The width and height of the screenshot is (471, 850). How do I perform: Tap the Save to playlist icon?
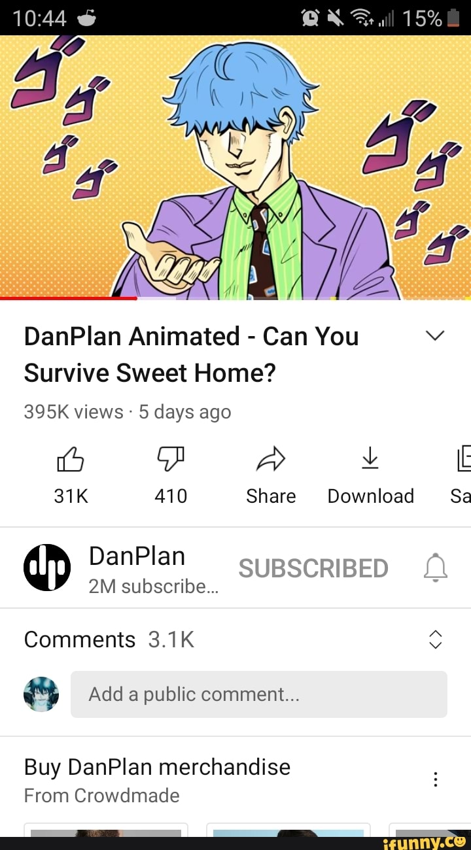tap(464, 458)
